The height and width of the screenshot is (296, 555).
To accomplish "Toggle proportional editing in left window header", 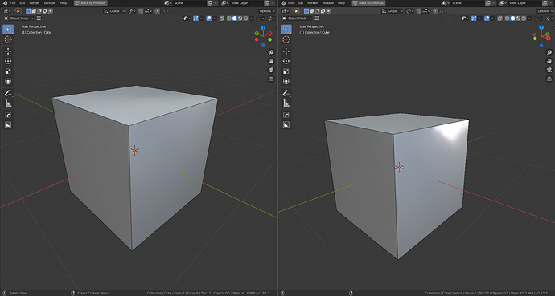I will click(x=157, y=11).
